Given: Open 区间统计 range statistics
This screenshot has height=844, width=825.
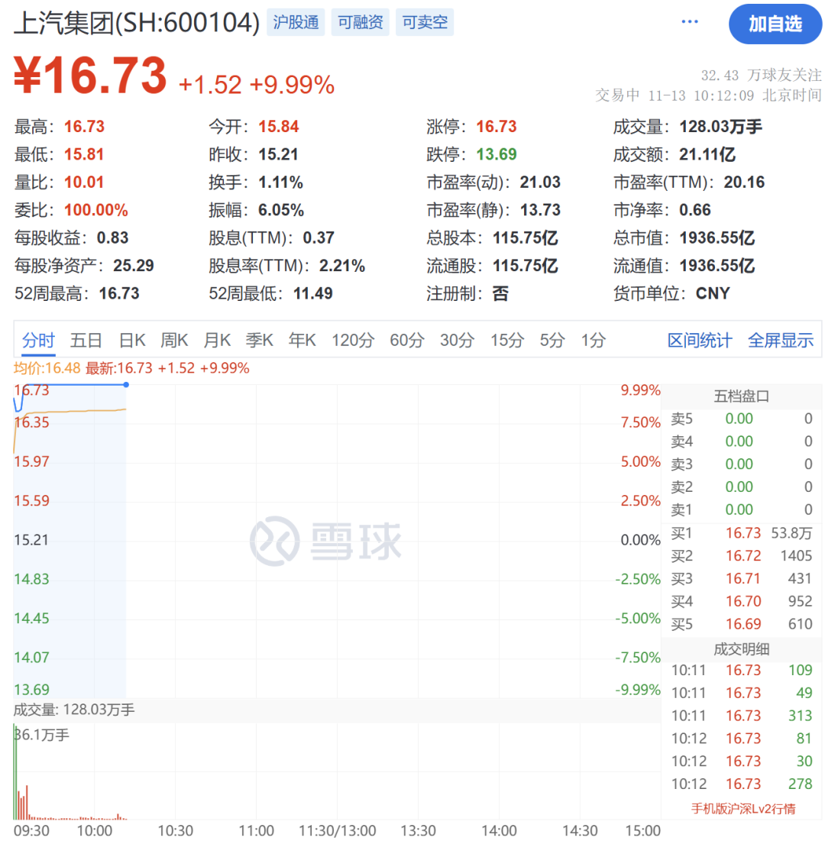Looking at the screenshot, I should tap(699, 341).
